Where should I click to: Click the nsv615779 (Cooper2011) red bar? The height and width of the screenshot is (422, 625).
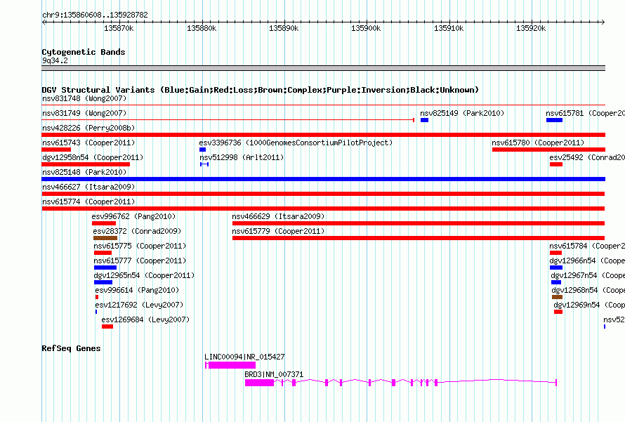pos(419,238)
